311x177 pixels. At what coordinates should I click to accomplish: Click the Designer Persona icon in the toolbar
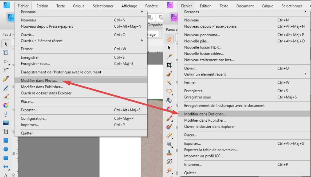pos(11,17)
